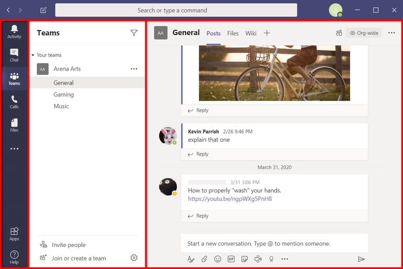Open the youtu.be video link

[x=230, y=199]
